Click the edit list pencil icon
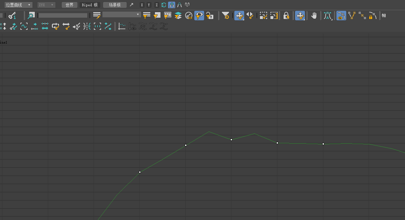This screenshot has width=405, height=220. [96, 15]
